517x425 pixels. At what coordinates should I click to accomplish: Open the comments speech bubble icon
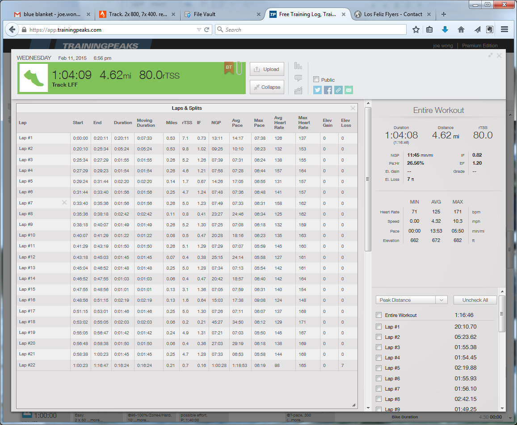(x=298, y=78)
